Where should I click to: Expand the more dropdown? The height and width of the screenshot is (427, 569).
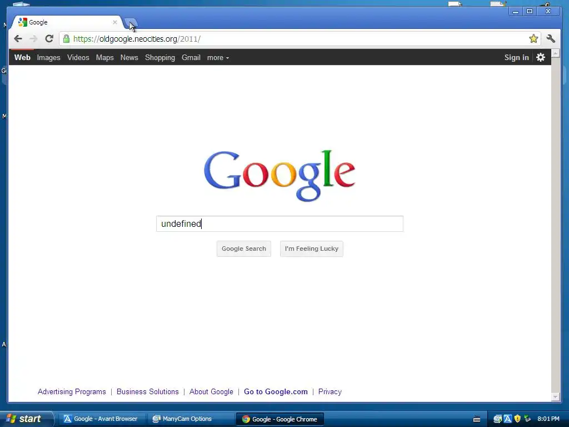[x=218, y=57]
